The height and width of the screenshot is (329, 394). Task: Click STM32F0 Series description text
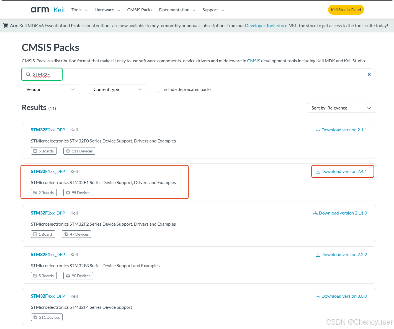[x=103, y=141]
